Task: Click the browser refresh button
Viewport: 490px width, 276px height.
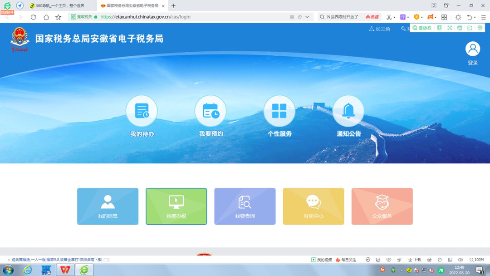Action: pyautogui.click(x=33, y=17)
